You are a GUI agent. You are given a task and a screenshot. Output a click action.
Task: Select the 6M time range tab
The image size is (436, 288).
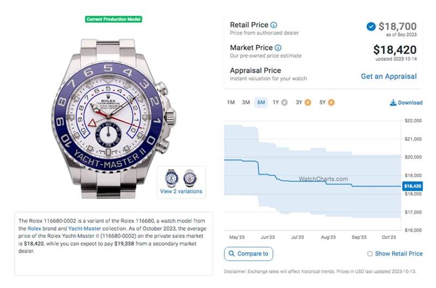(261, 102)
